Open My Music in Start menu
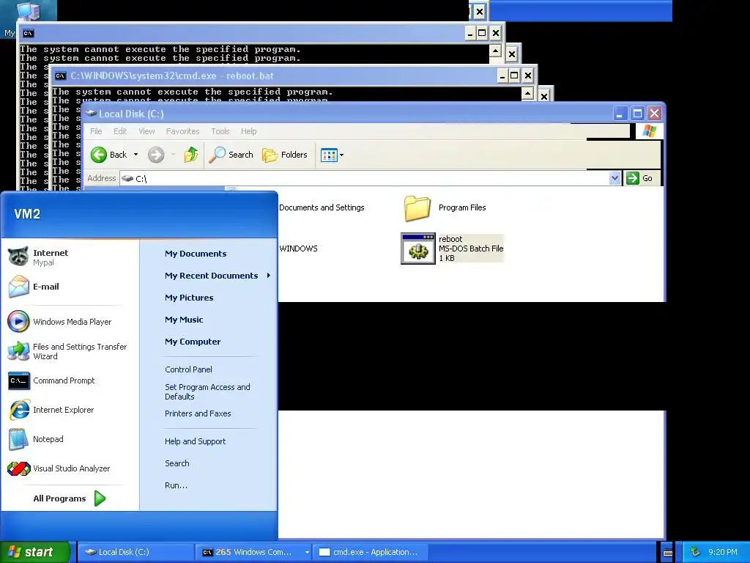 (184, 320)
